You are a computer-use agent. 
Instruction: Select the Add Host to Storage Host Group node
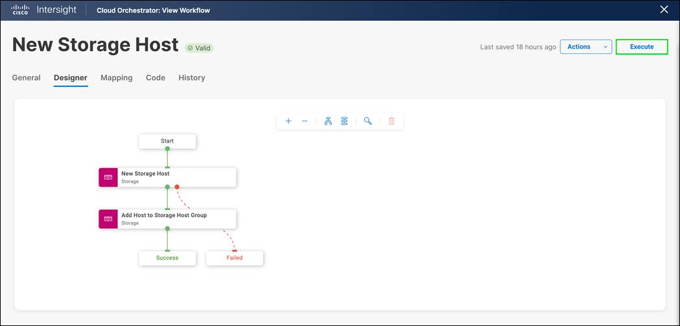(167, 219)
